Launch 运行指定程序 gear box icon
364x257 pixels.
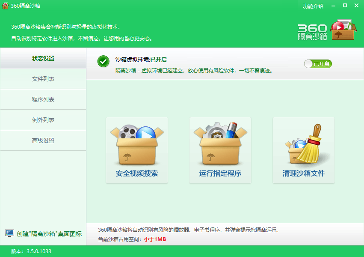[x=220, y=143]
